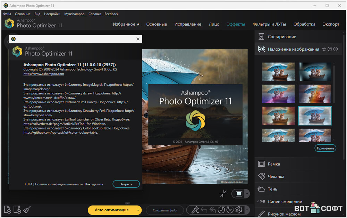Click Применить to apply the overlay
The width and height of the screenshot is (347, 218).
[325, 148]
